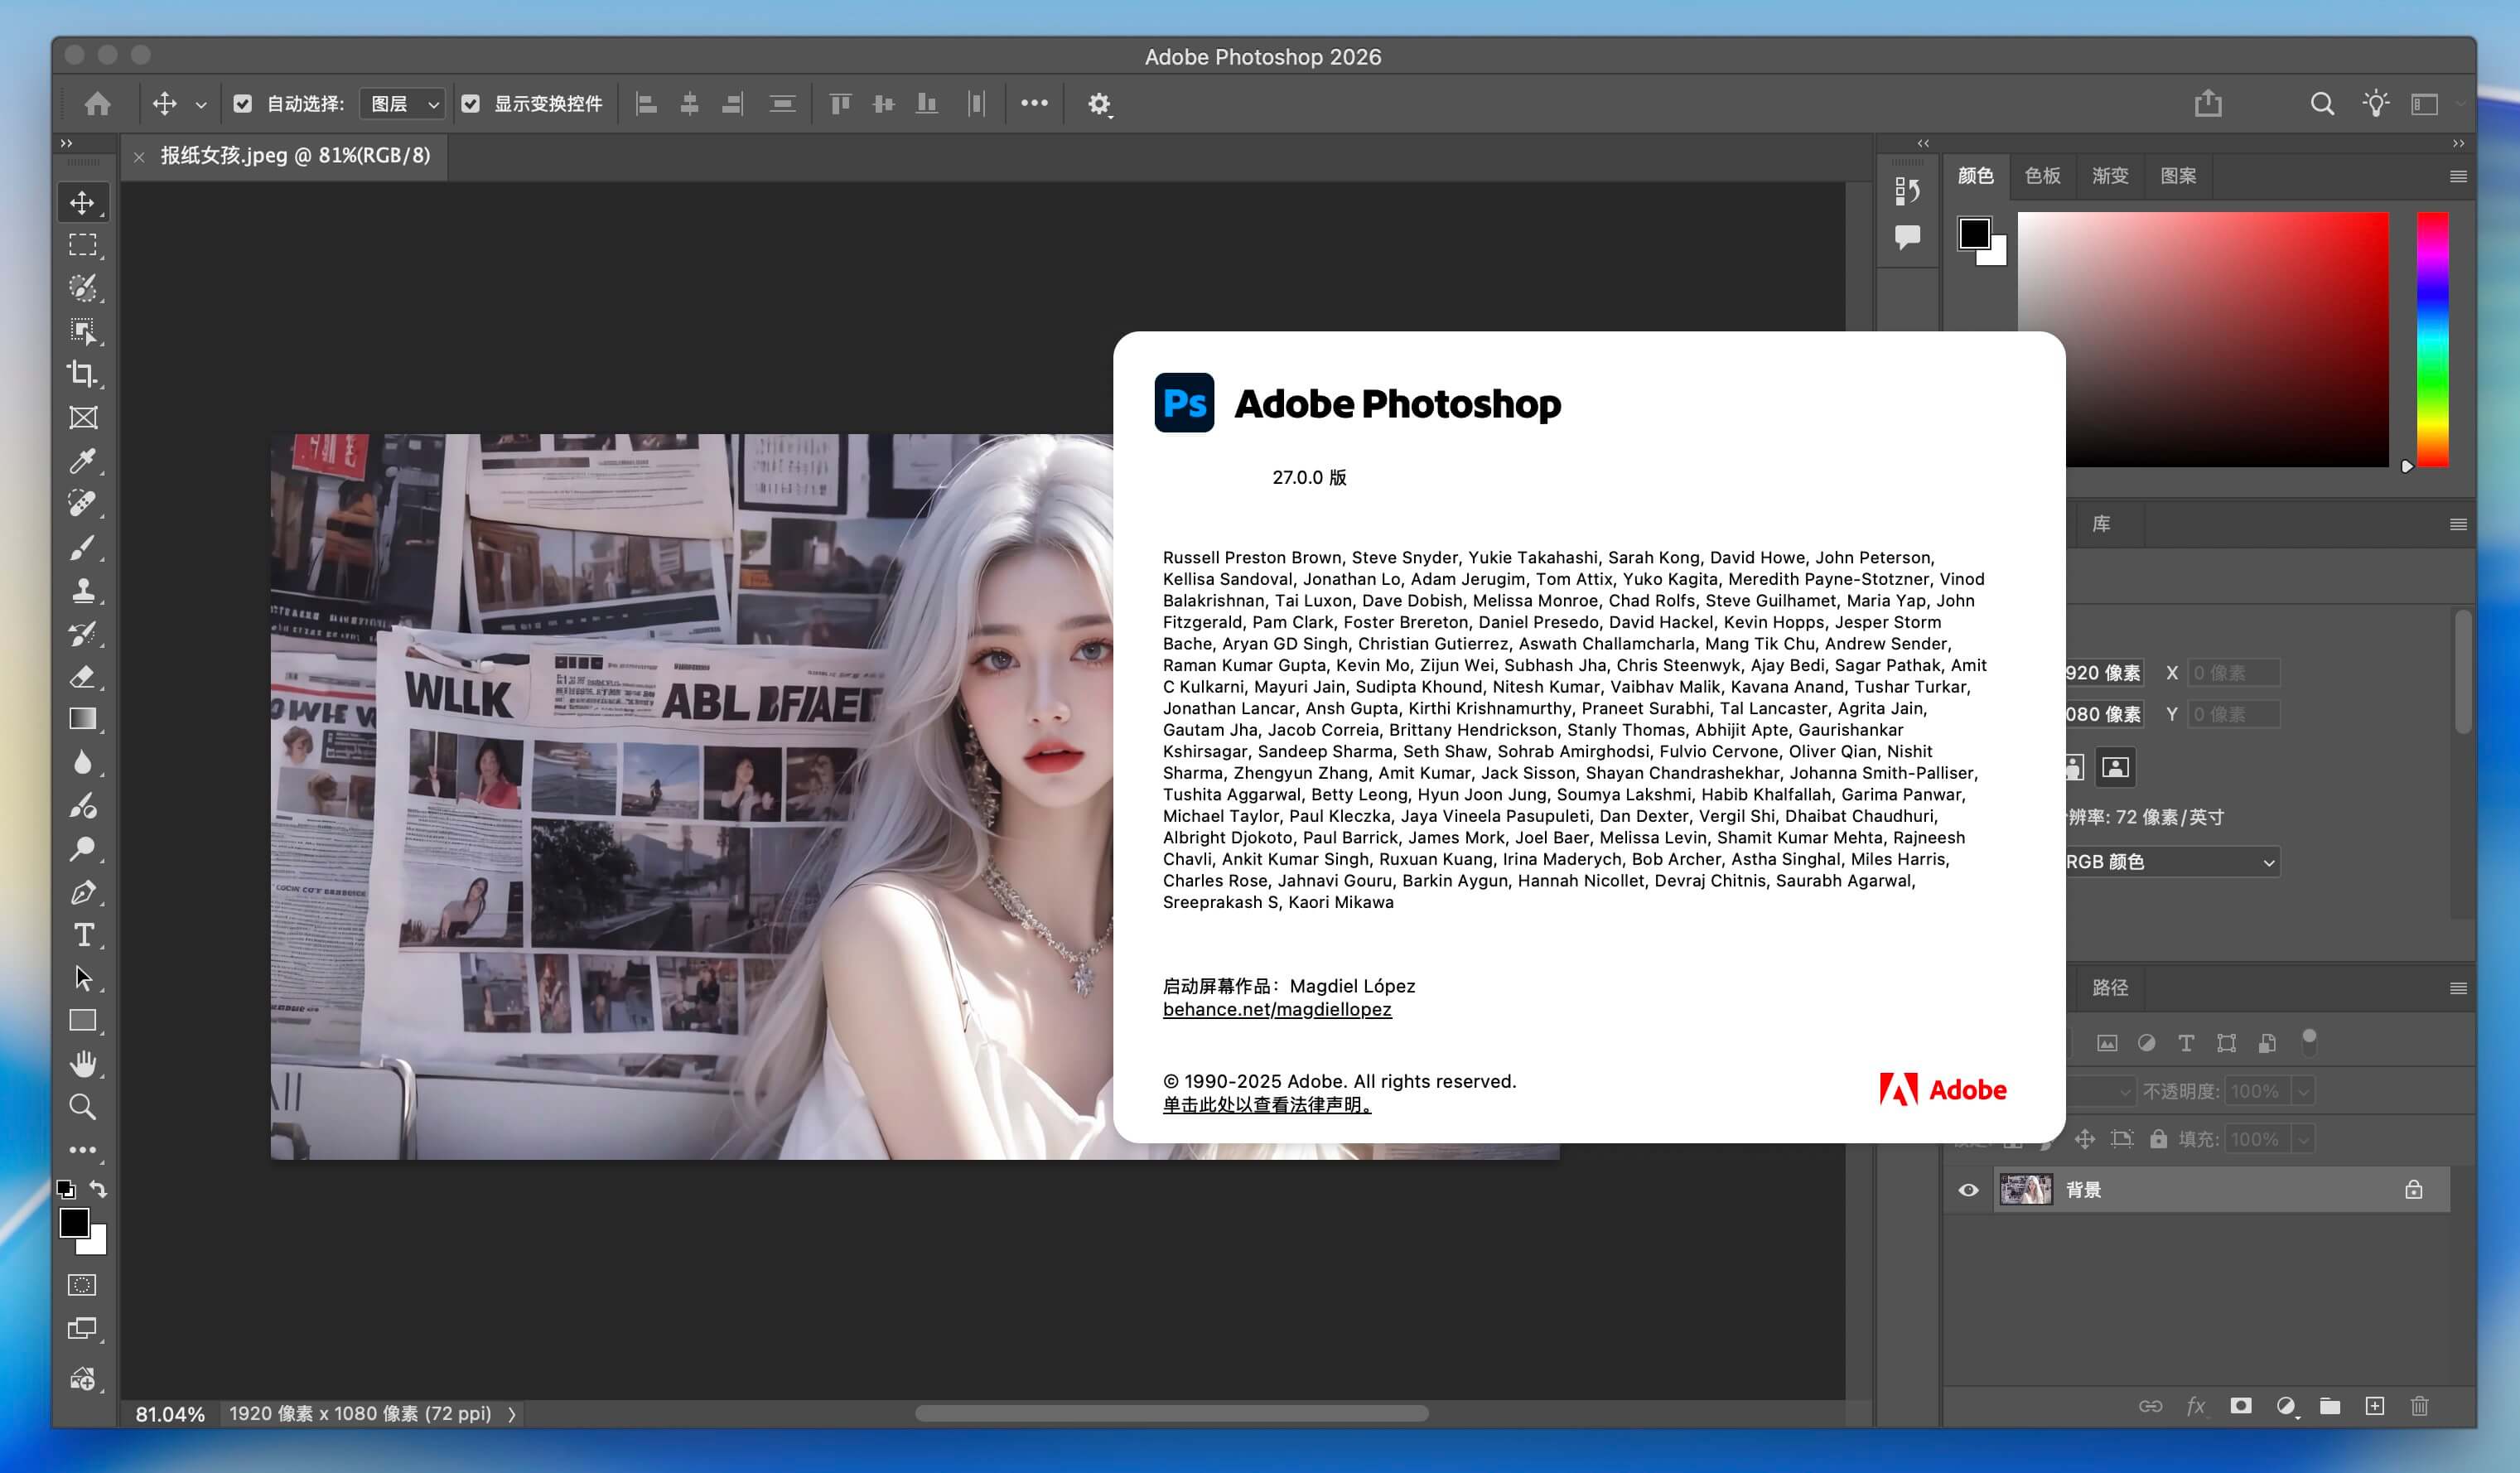This screenshot has height=1473, width=2520.
Task: Uncheck the 自动选择 checkbox
Action: point(242,103)
